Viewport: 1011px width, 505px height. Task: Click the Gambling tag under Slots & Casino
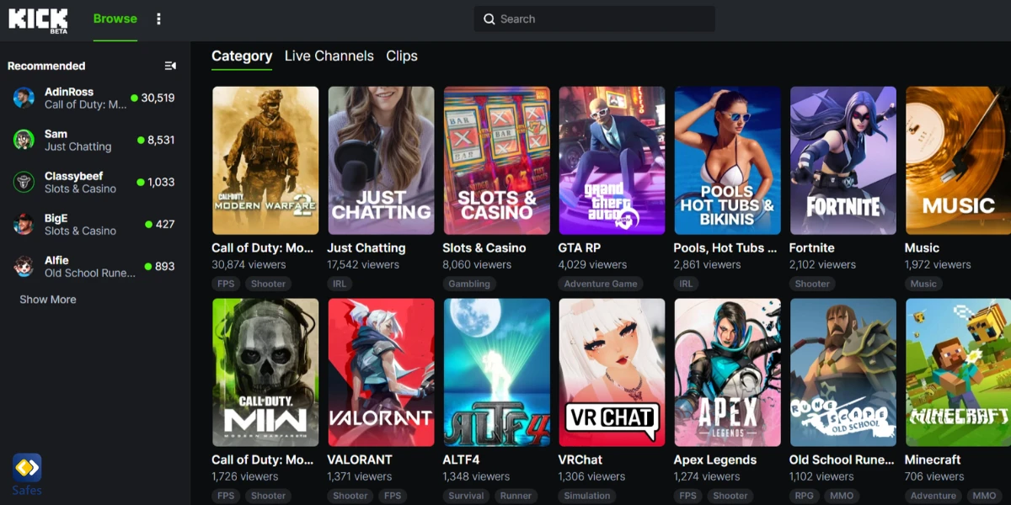coord(469,284)
